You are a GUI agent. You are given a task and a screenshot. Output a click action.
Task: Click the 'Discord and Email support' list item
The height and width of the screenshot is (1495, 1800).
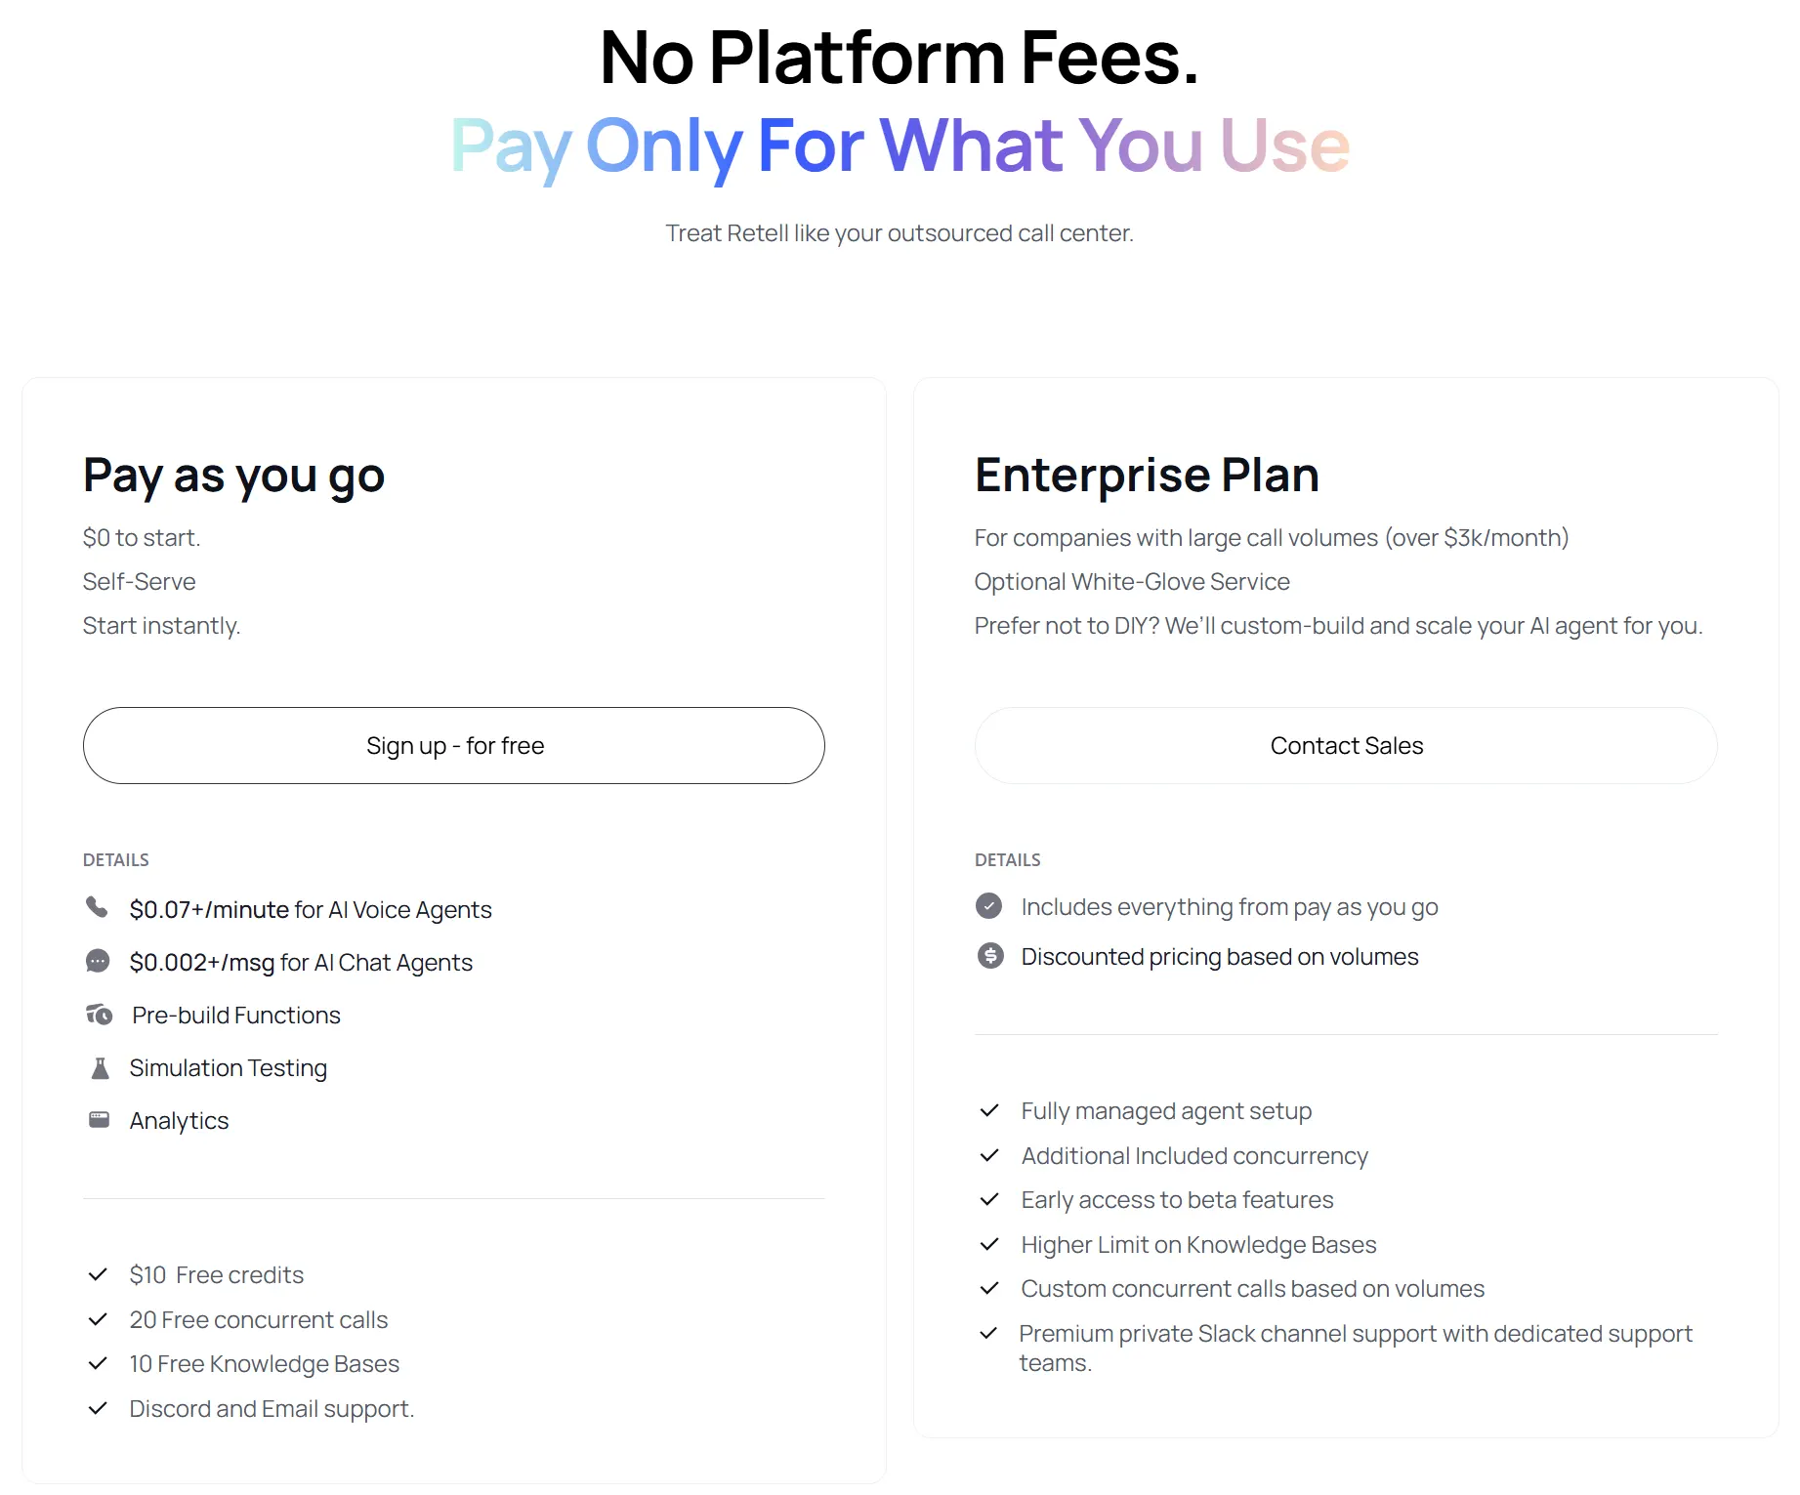tap(272, 1408)
